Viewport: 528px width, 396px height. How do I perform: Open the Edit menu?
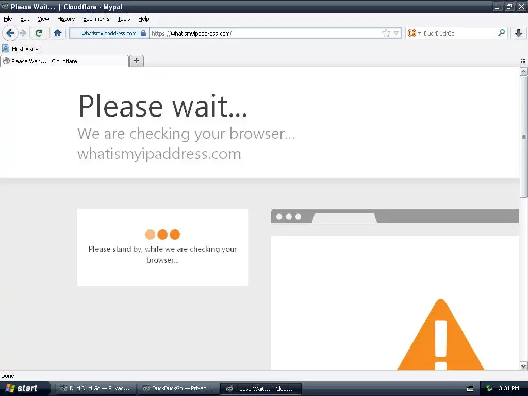click(x=25, y=19)
